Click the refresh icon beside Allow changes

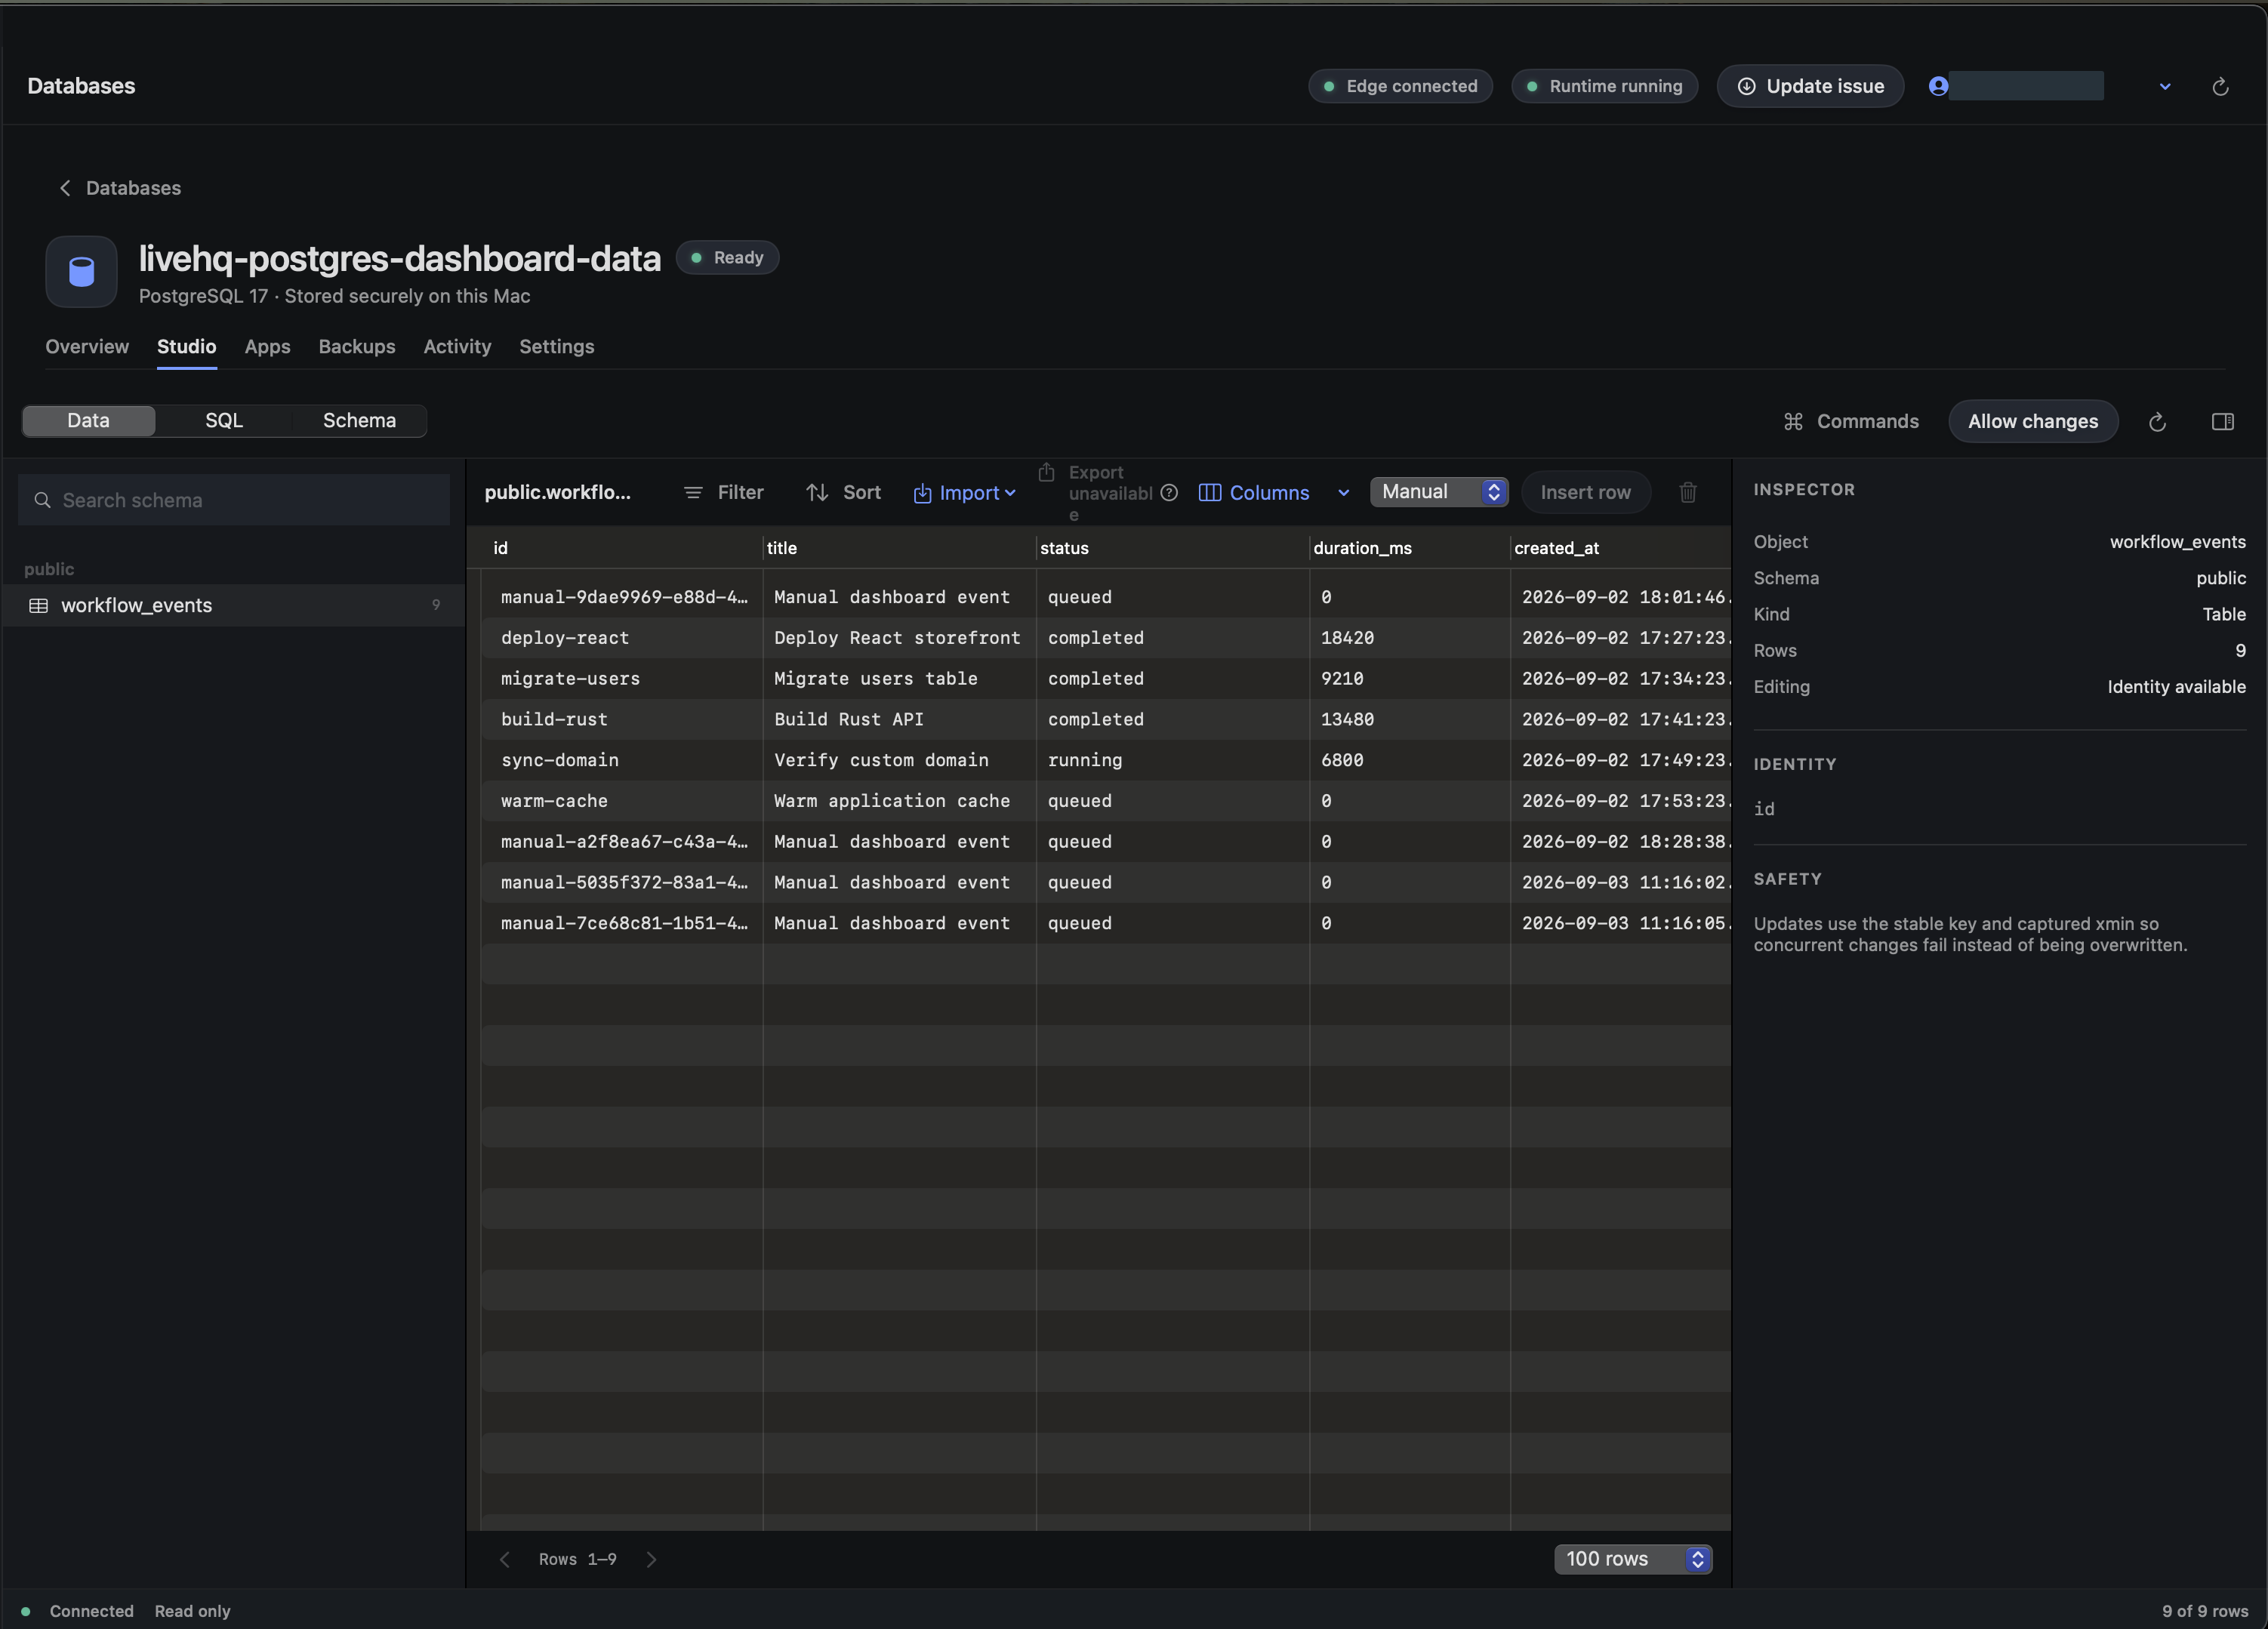(x=2157, y=422)
